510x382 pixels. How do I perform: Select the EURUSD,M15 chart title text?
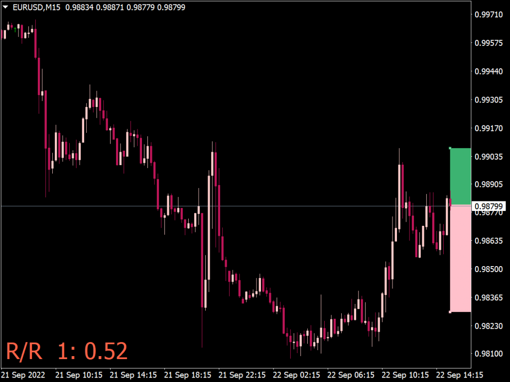pyautogui.click(x=36, y=7)
